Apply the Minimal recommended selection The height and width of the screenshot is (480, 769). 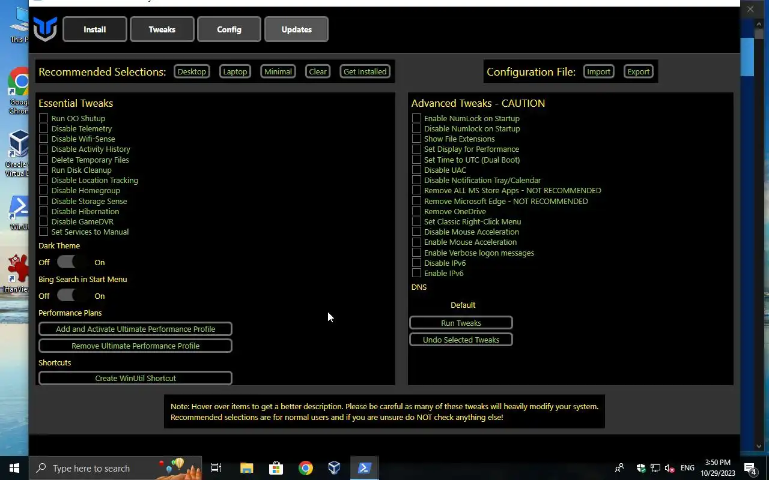[278, 71]
